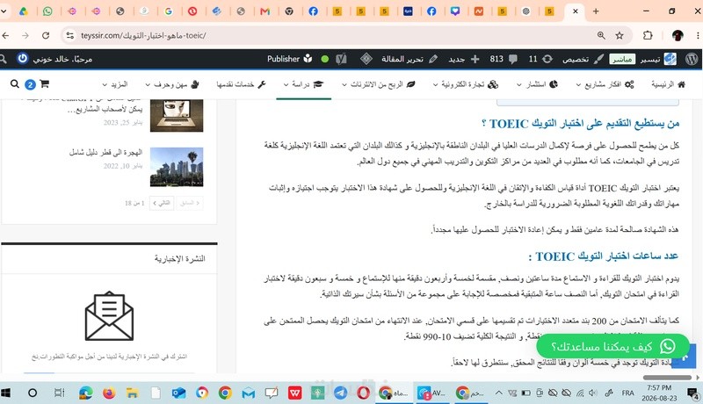Click the Yoast SEO icon in admin bar

click(x=341, y=59)
